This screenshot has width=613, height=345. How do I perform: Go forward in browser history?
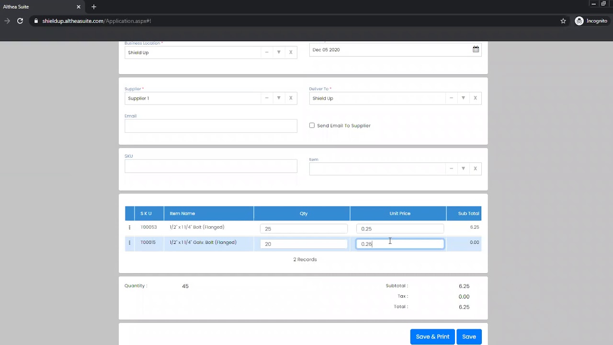(7, 21)
